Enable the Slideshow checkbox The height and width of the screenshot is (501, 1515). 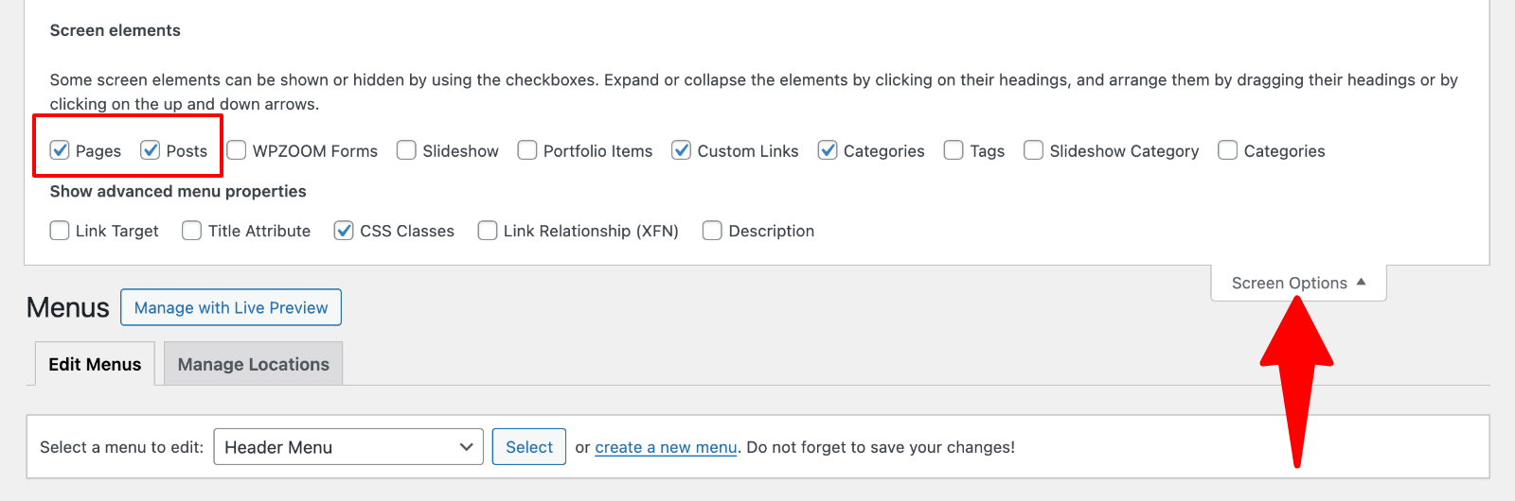(406, 150)
